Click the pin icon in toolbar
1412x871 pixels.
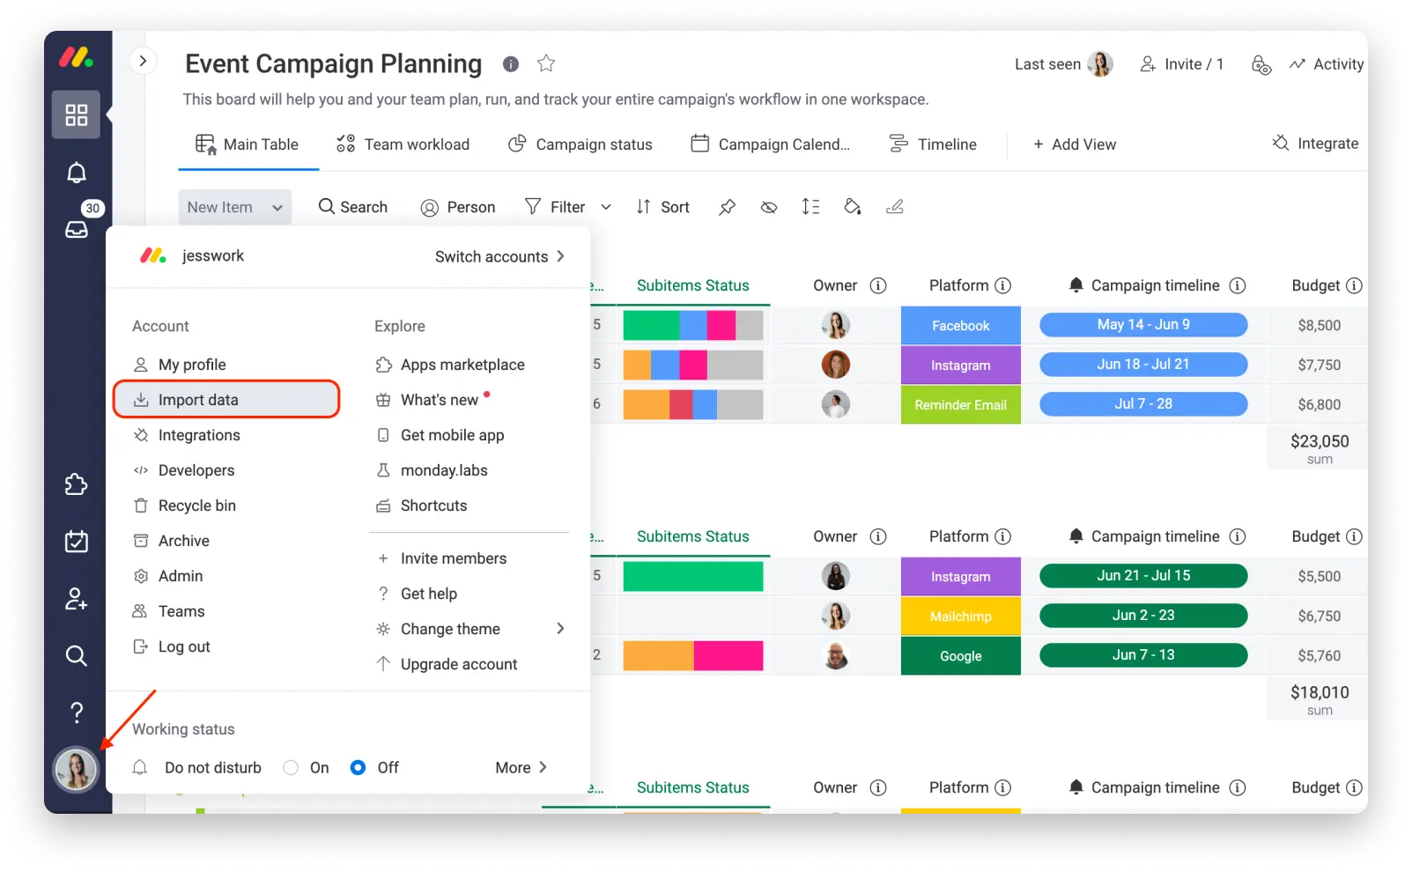[x=727, y=207]
